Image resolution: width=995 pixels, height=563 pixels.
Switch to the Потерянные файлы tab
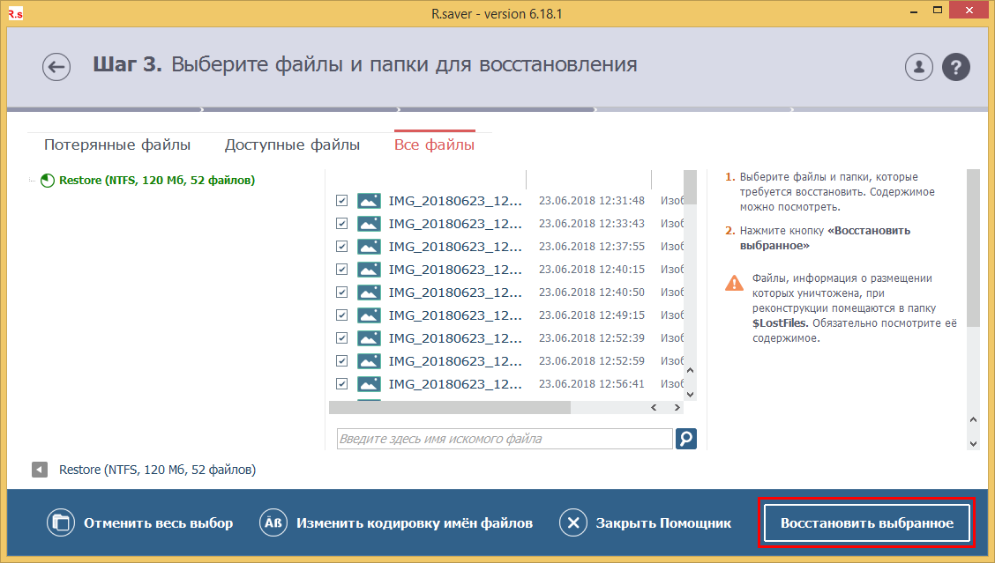coord(117,144)
